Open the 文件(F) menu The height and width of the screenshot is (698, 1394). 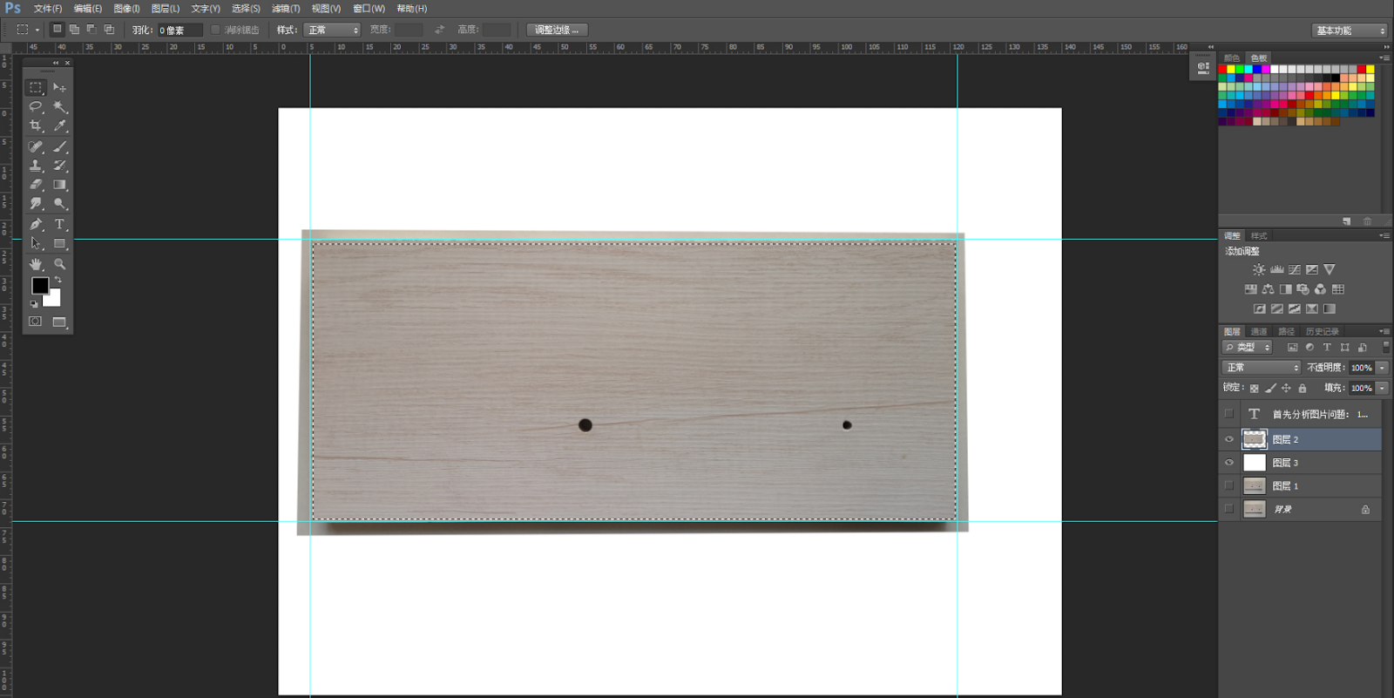pyautogui.click(x=48, y=9)
